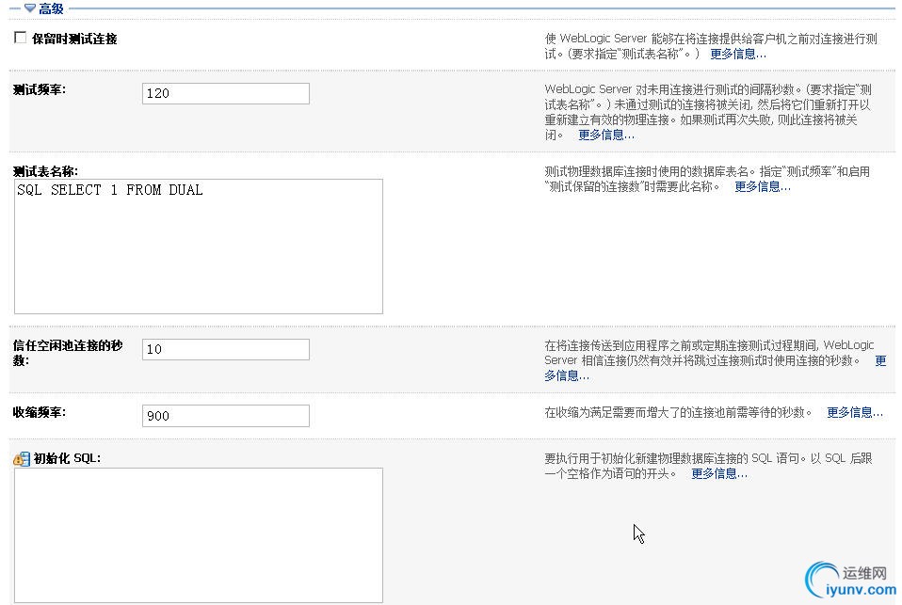The width and height of the screenshot is (902, 605).
Task: Open 更多信息 link for 收缩频率 description
Action: (x=855, y=413)
